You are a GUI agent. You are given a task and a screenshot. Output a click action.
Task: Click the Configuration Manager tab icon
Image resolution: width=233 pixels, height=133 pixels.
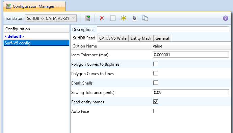point(8,6)
